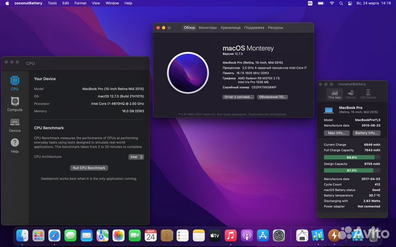Screen dimensions: 396x247
Task: Open Control Center in the menu bar
Action: click(350, 3)
